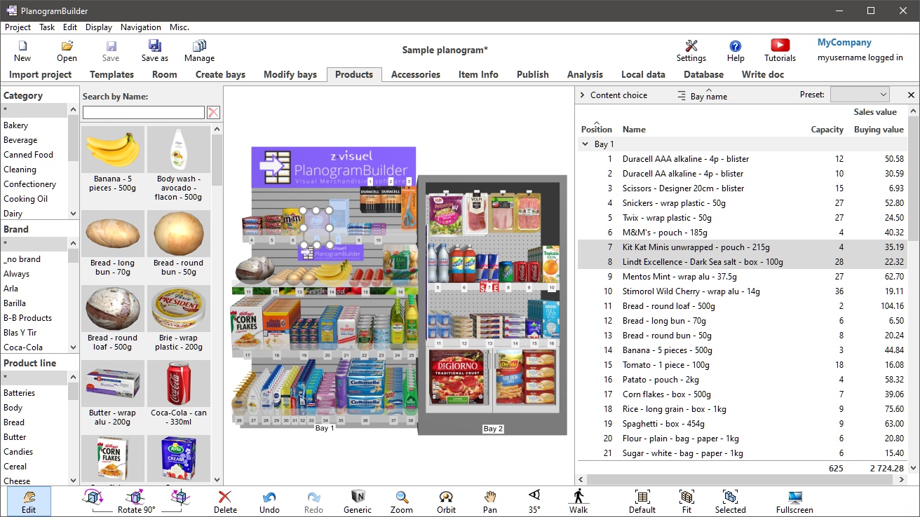920x517 pixels.
Task: Toggle Fullscreen display mode
Action: click(x=794, y=499)
